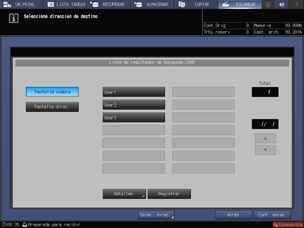The image size is (304, 228).
Task: Open the Selec. direc. menu
Action: click(156, 215)
